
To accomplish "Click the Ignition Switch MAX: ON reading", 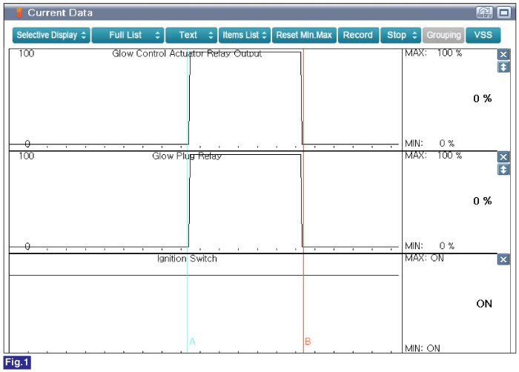I will pos(424,258).
